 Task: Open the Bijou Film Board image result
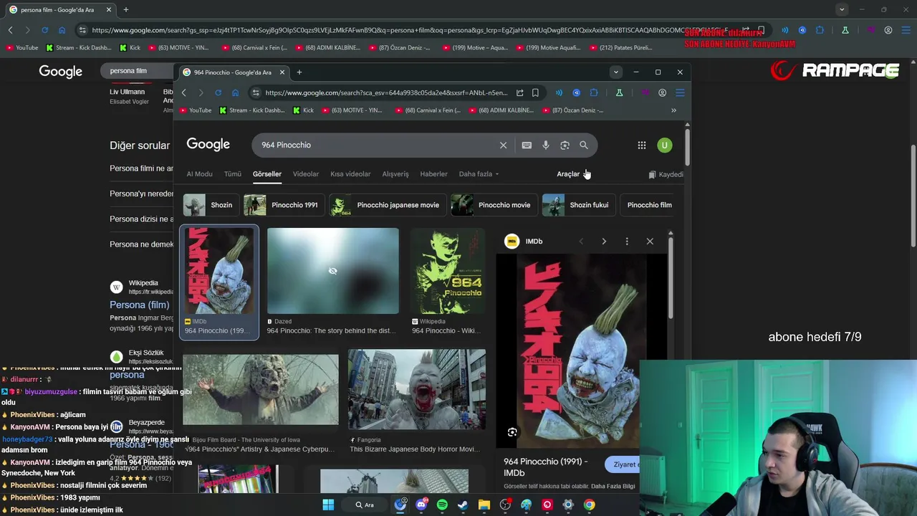[260, 389]
